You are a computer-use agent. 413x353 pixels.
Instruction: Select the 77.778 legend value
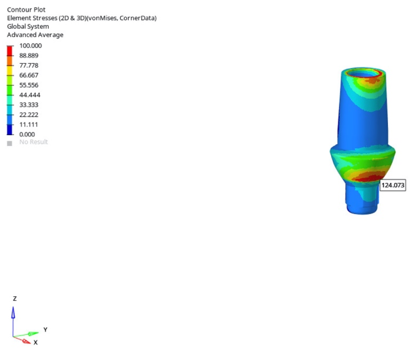pos(29,65)
